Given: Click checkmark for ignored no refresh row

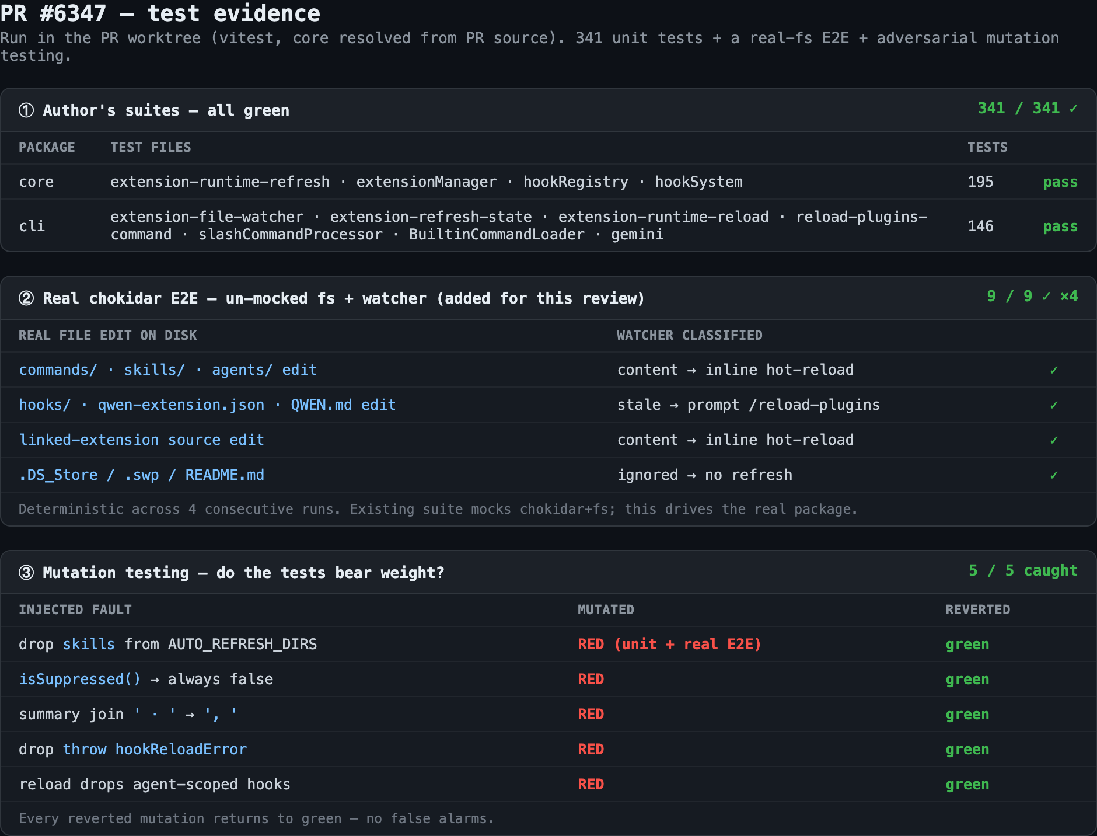Looking at the screenshot, I should point(1054,475).
